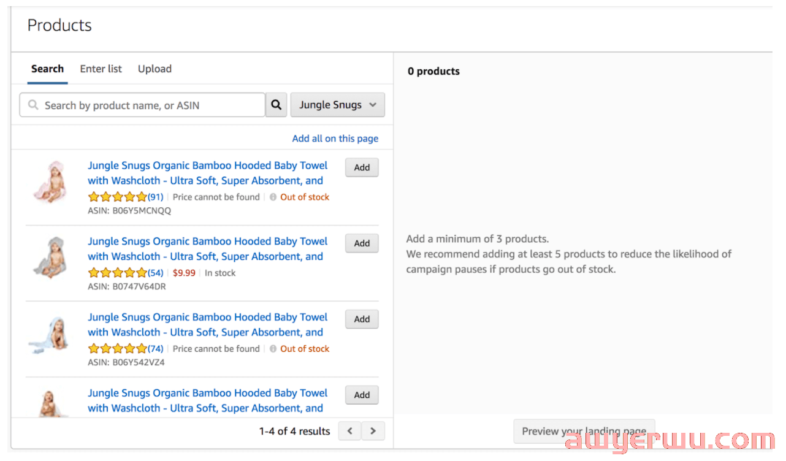
Task: Click the magnifying glass search button
Action: point(277,105)
